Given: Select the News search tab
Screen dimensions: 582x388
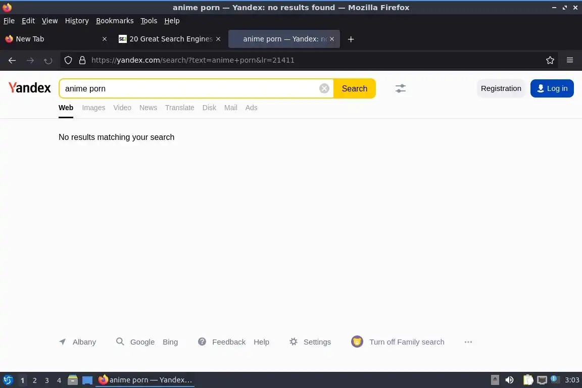Looking at the screenshot, I should [x=148, y=108].
